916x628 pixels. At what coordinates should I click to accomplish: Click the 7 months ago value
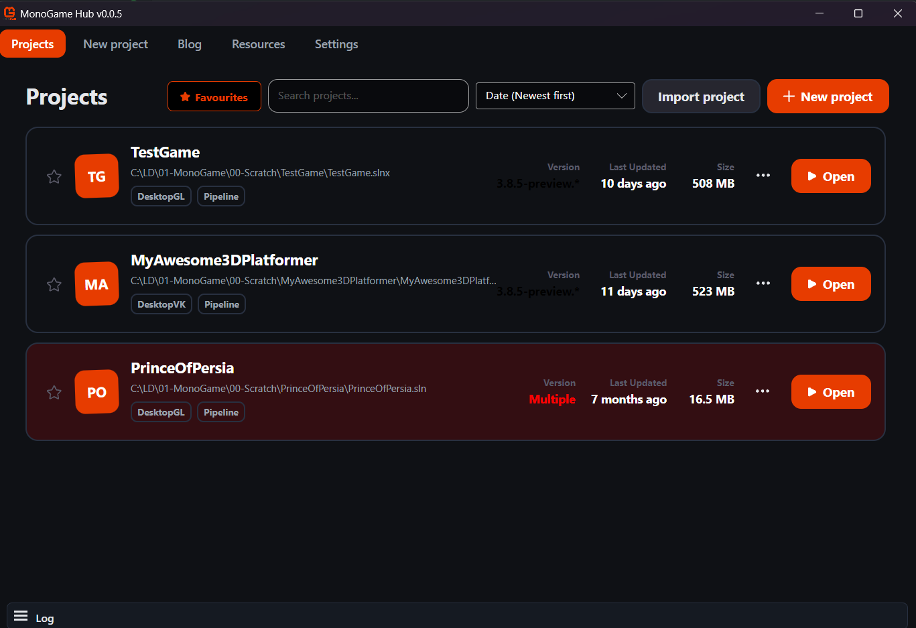tap(629, 399)
